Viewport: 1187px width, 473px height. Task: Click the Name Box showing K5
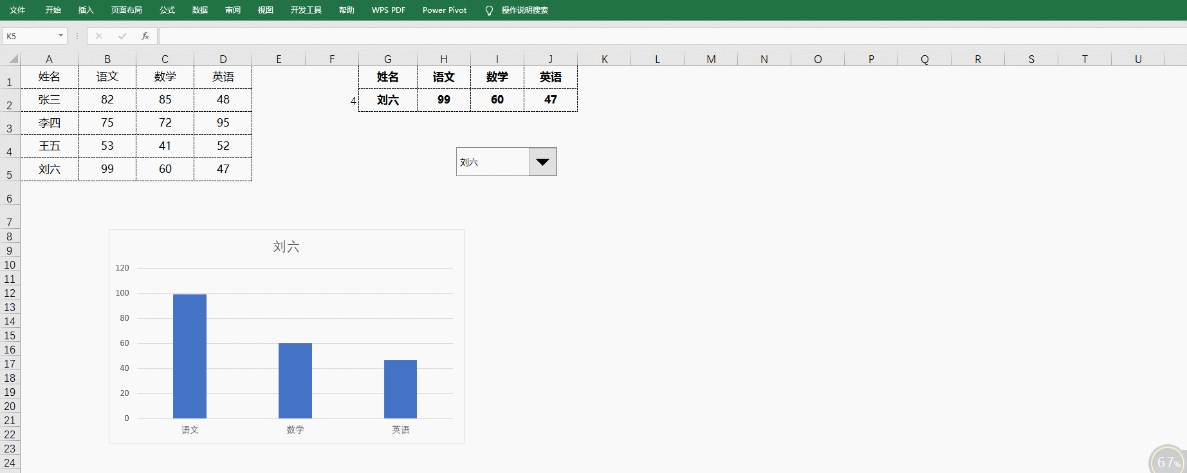(30, 36)
